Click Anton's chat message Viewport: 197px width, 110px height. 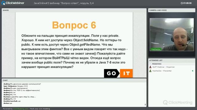(x=8, y=103)
